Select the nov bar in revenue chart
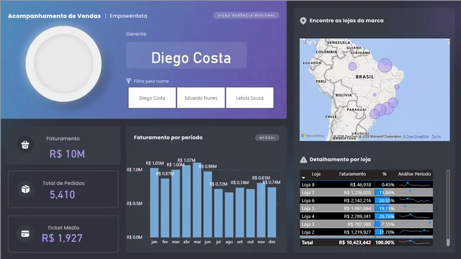Viewport: 461px width, 259px height. point(261,210)
